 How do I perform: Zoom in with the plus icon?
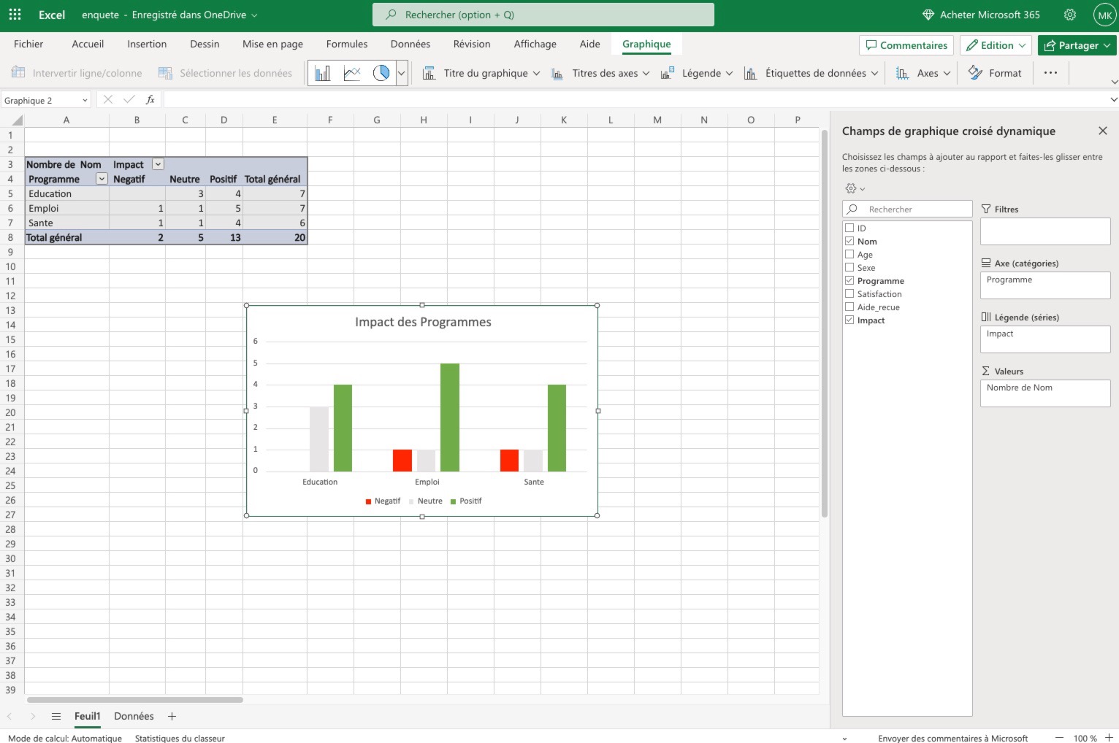[x=1109, y=738]
